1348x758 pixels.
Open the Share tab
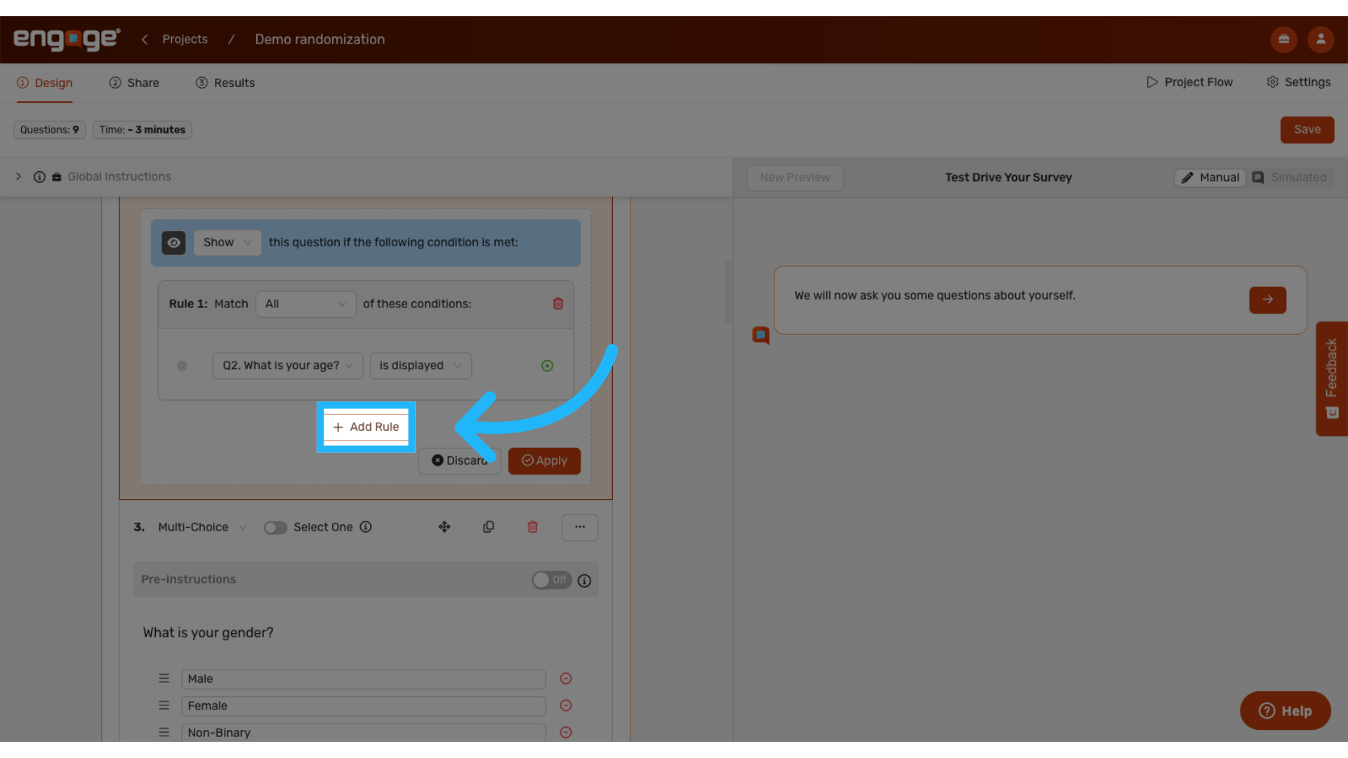pos(134,83)
